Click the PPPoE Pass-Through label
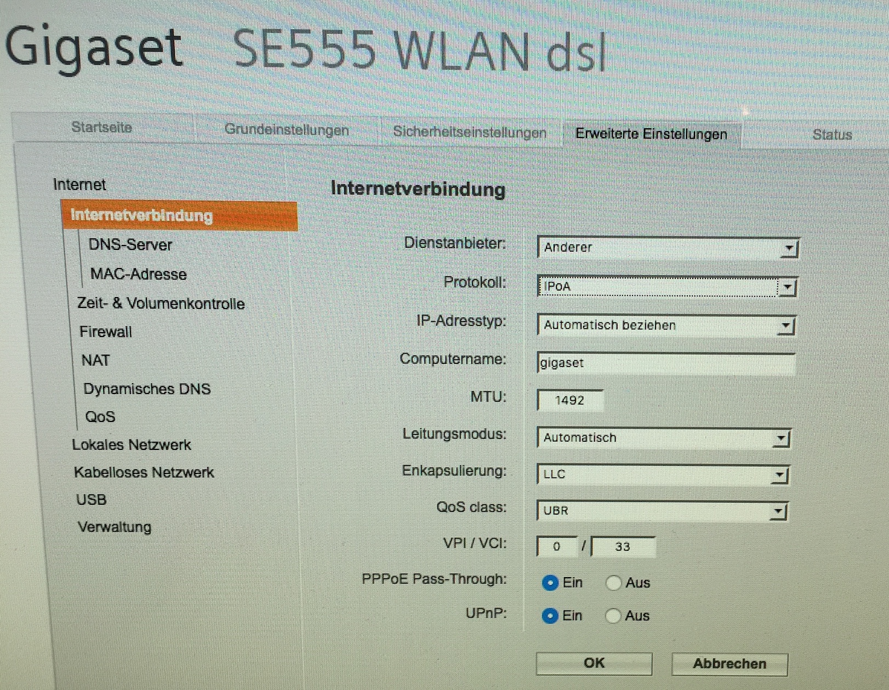This screenshot has width=889, height=690. coord(434,579)
